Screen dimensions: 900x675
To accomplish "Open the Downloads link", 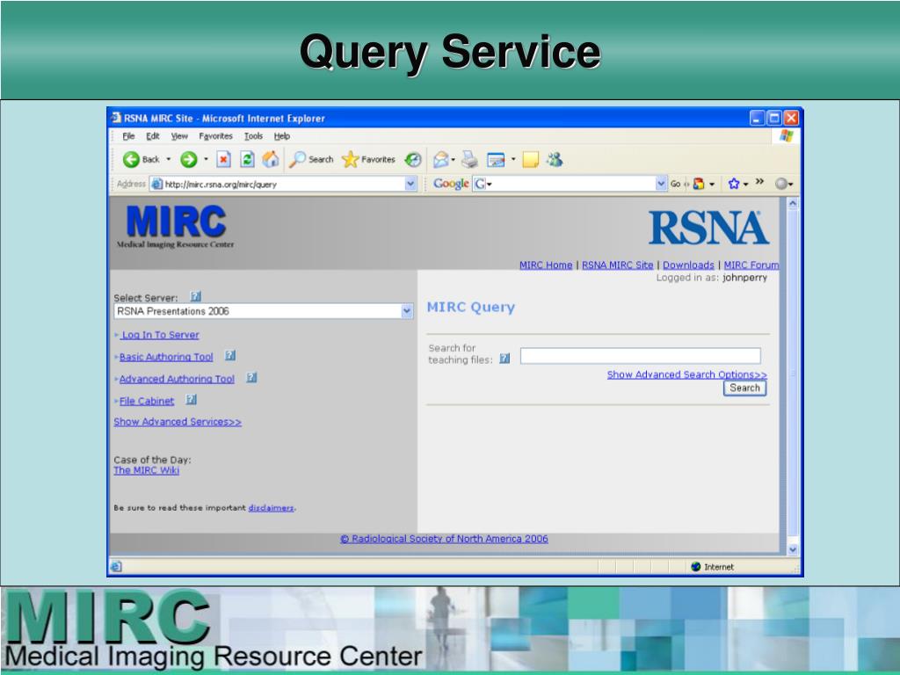I will click(688, 265).
